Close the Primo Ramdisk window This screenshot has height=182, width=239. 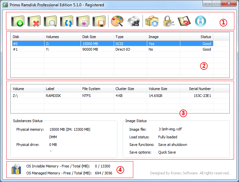pos(229,4)
